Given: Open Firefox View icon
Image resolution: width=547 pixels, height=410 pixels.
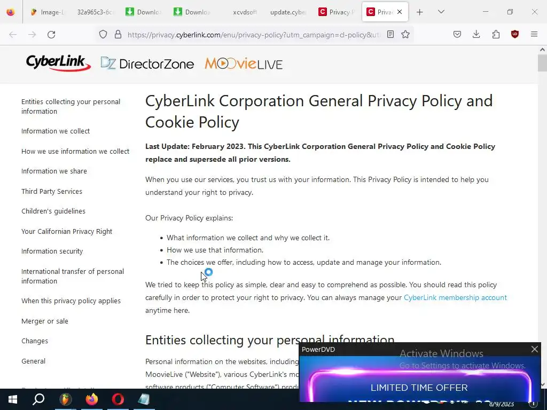Looking at the screenshot, I should [x=11, y=12].
